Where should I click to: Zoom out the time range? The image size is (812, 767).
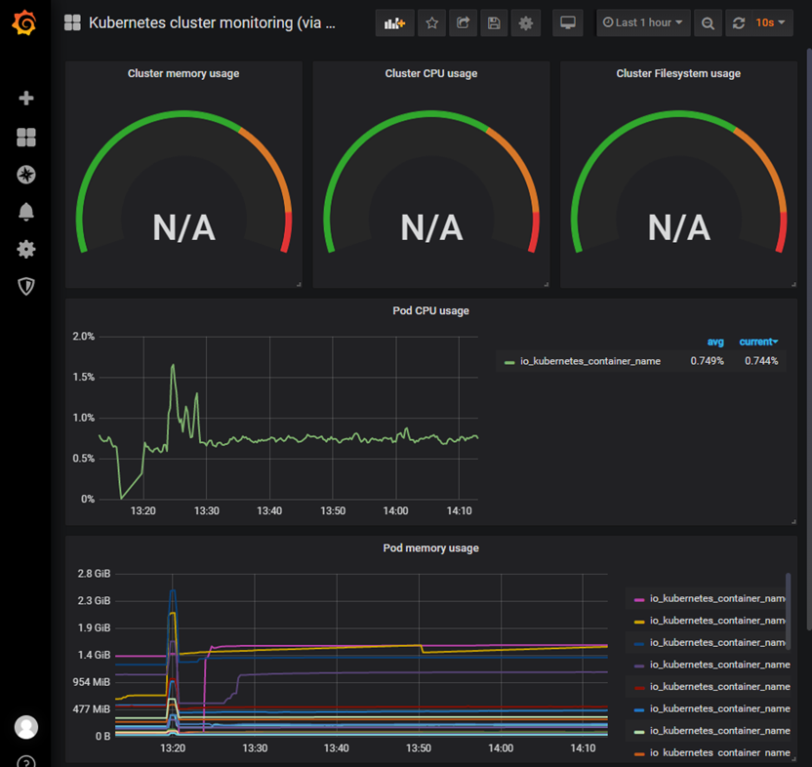[x=708, y=22]
